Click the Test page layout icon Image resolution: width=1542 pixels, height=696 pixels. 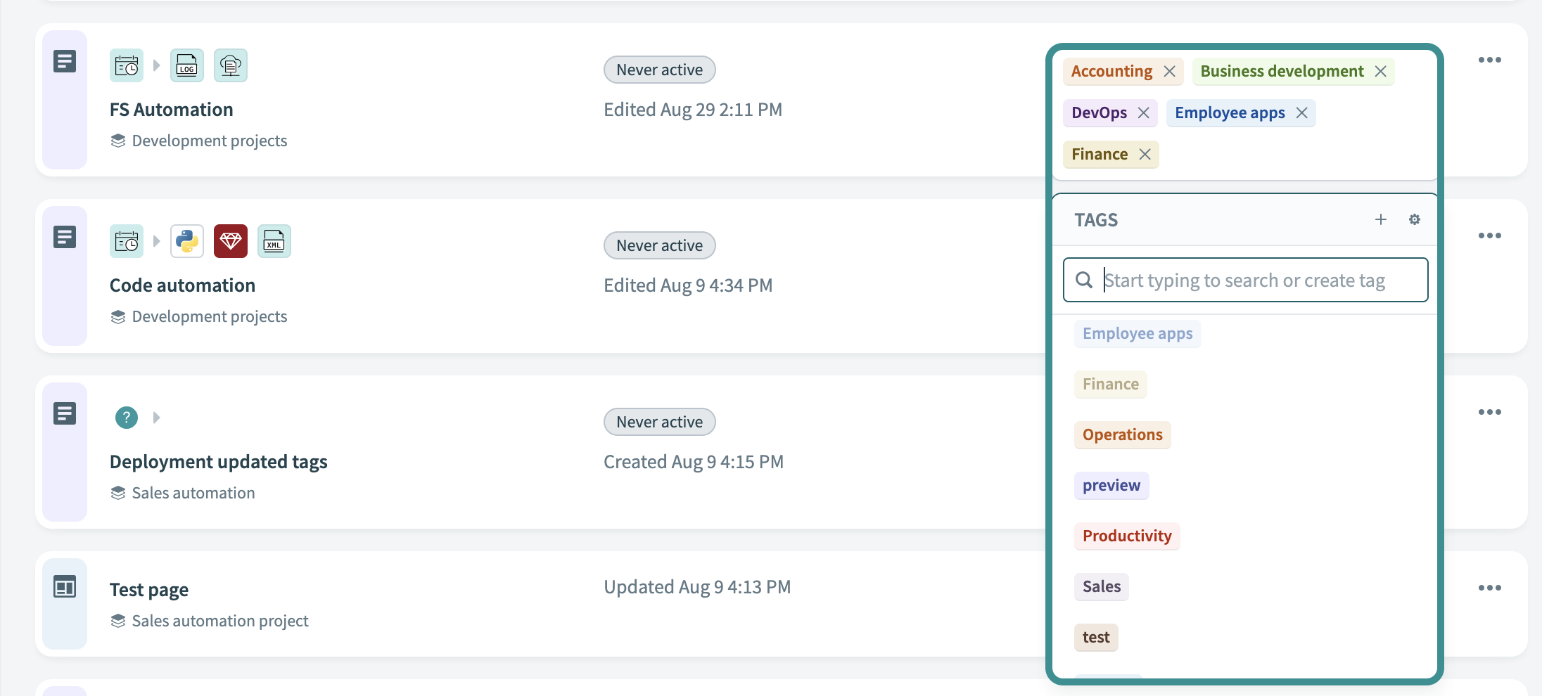65,586
